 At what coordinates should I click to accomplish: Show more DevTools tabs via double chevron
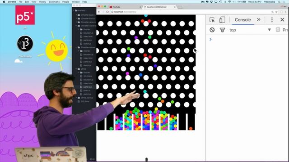point(259,19)
